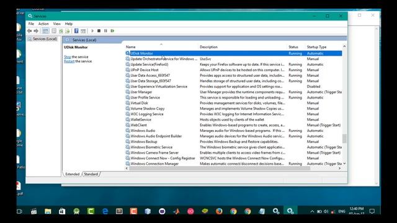Open File Explorer from the taskbar
This screenshot has height=223, width=397.
48,211
